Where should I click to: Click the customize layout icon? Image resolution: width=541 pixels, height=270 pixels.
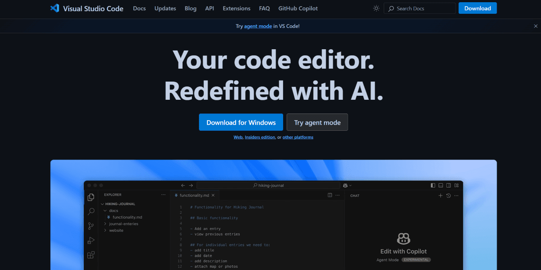[456, 185]
